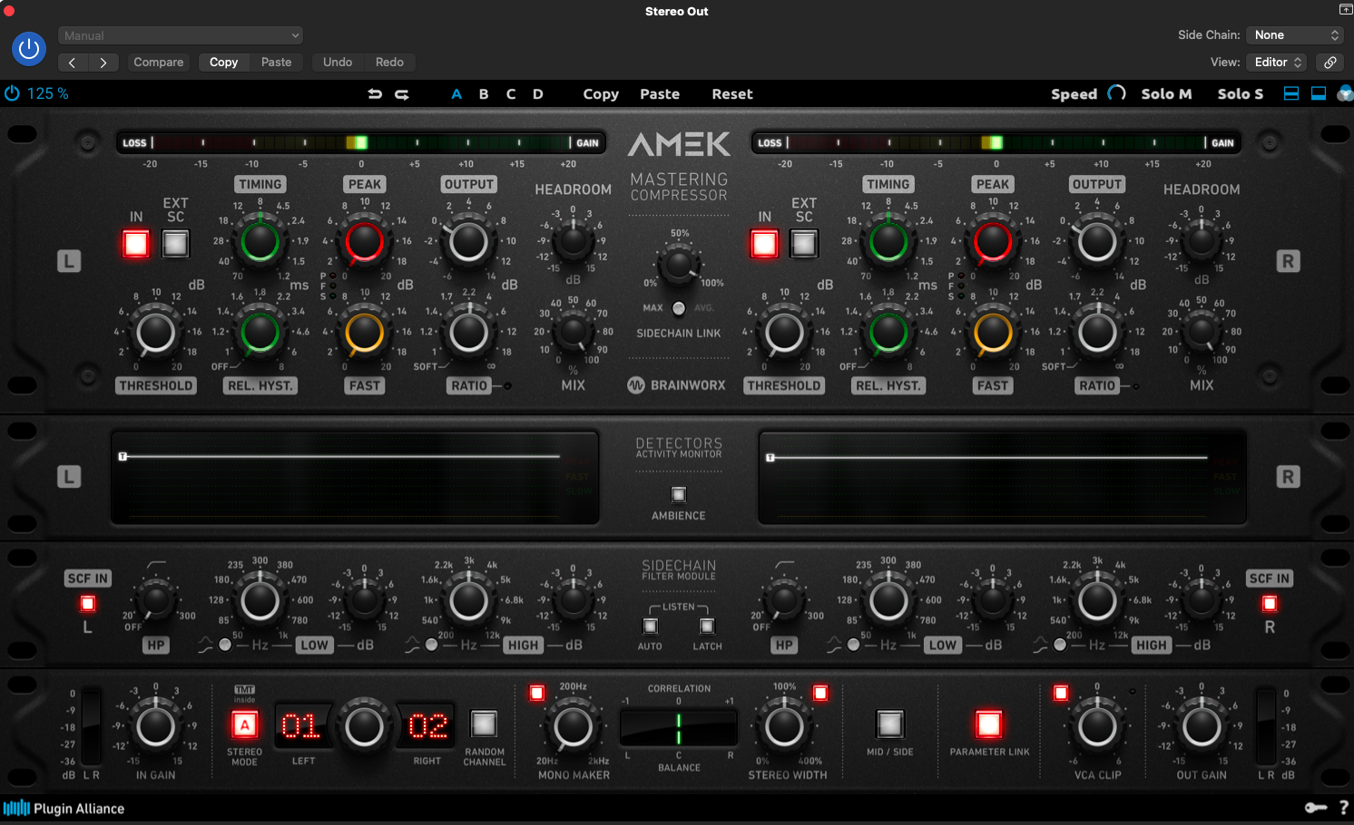Click the left RATIO knob
The image size is (1354, 825).
click(468, 332)
